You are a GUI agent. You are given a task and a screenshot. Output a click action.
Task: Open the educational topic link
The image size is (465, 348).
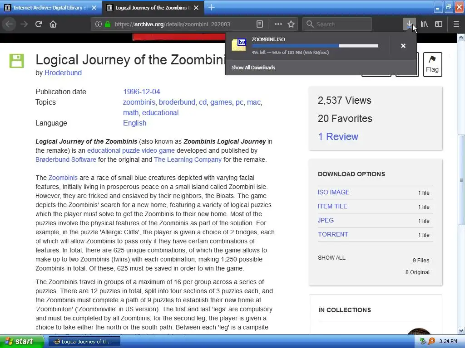click(x=160, y=113)
